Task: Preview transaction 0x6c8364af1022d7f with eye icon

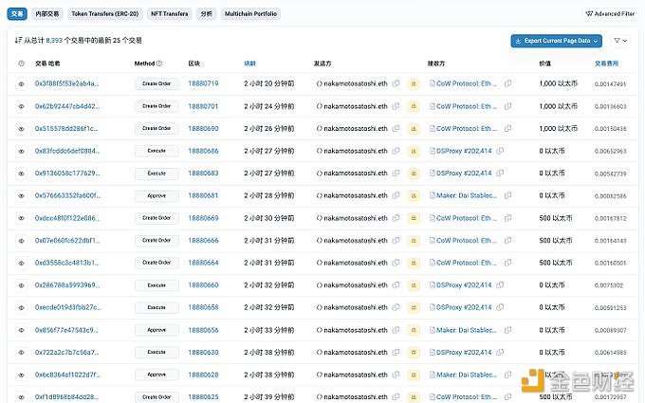Action: [22, 376]
